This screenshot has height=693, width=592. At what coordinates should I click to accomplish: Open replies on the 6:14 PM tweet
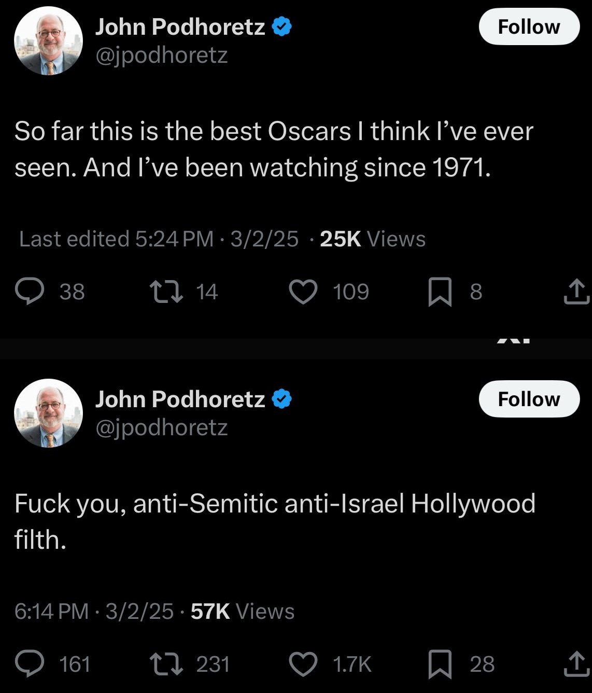pos(31,664)
